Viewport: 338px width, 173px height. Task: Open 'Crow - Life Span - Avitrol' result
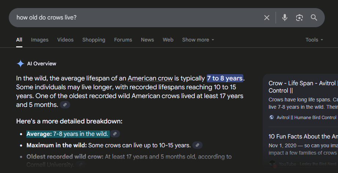(303, 87)
